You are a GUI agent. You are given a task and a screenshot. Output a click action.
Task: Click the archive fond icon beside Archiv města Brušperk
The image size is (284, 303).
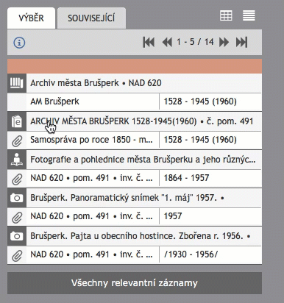pos(17,83)
